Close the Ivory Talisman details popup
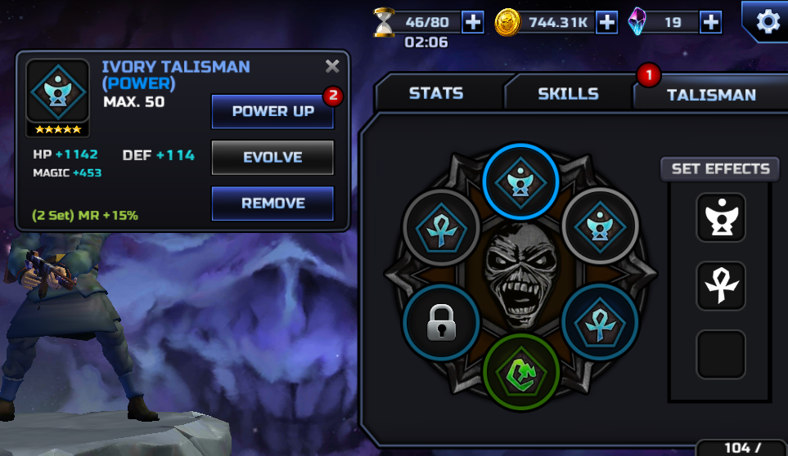The width and height of the screenshot is (788, 456). coord(332,66)
